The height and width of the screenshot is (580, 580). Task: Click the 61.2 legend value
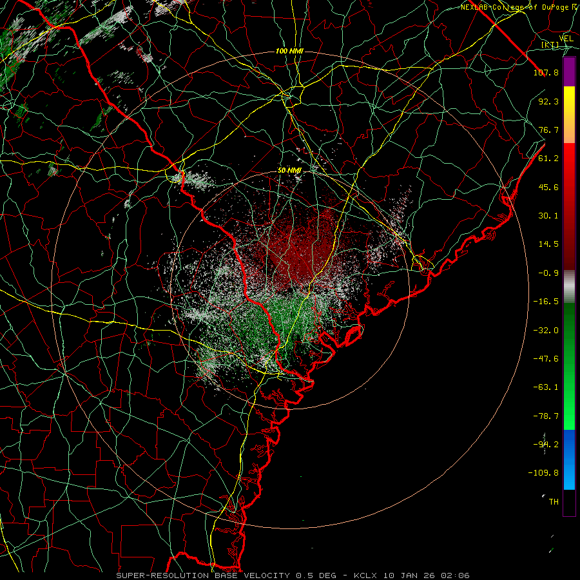click(x=548, y=159)
